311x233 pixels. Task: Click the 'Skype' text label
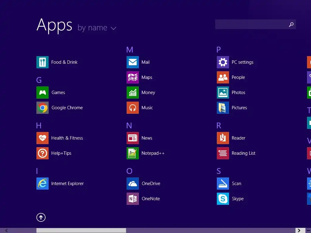click(x=238, y=199)
